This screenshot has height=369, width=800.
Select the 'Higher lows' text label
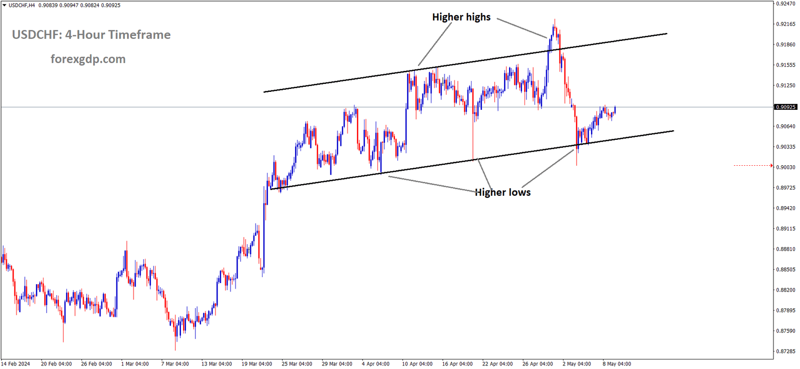coord(502,192)
